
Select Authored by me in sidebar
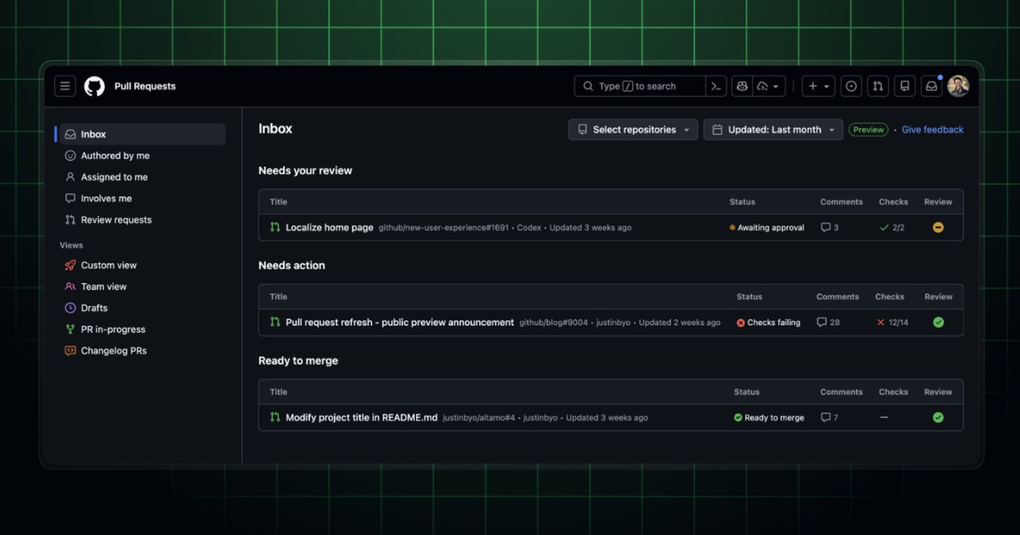[115, 155]
